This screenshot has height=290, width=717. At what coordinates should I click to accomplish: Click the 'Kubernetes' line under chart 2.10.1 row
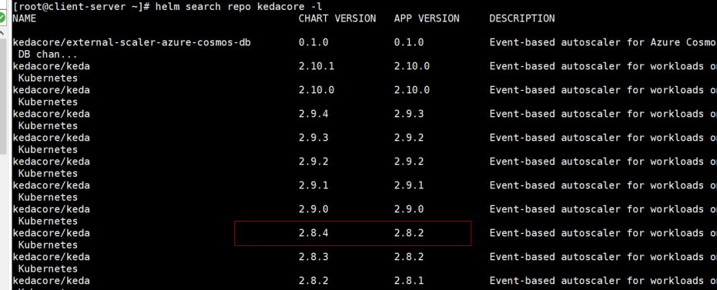click(x=48, y=78)
